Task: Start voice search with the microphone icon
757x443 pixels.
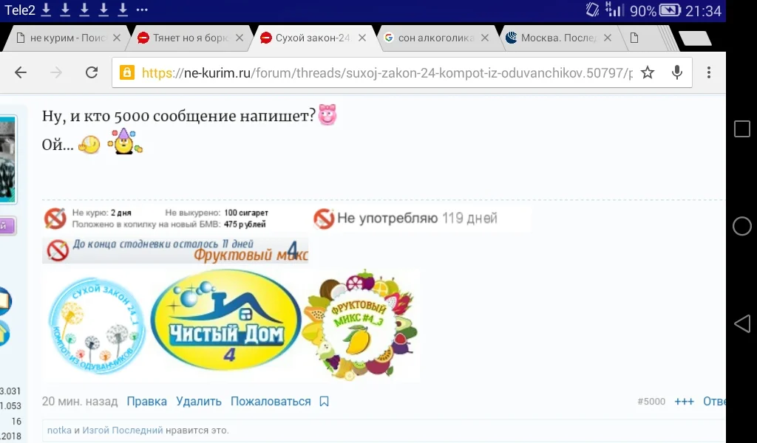Action: pos(677,72)
